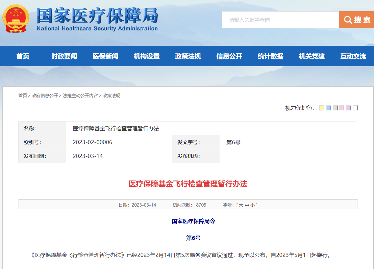Click the 发文字号 table label
The image size is (374, 269).
(189, 142)
